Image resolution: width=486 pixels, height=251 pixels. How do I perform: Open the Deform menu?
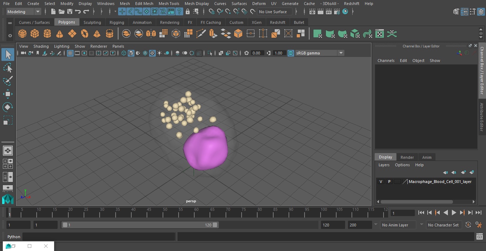tap(259, 4)
